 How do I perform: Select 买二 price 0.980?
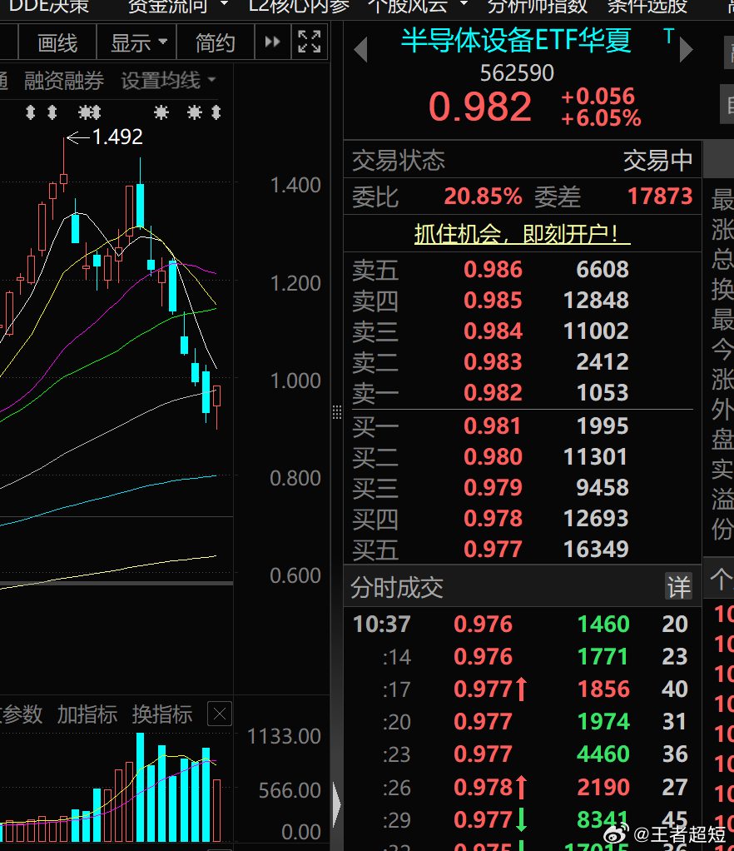click(493, 457)
